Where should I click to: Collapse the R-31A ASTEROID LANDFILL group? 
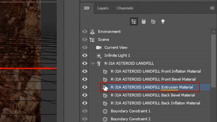pyautogui.click(x=93, y=63)
